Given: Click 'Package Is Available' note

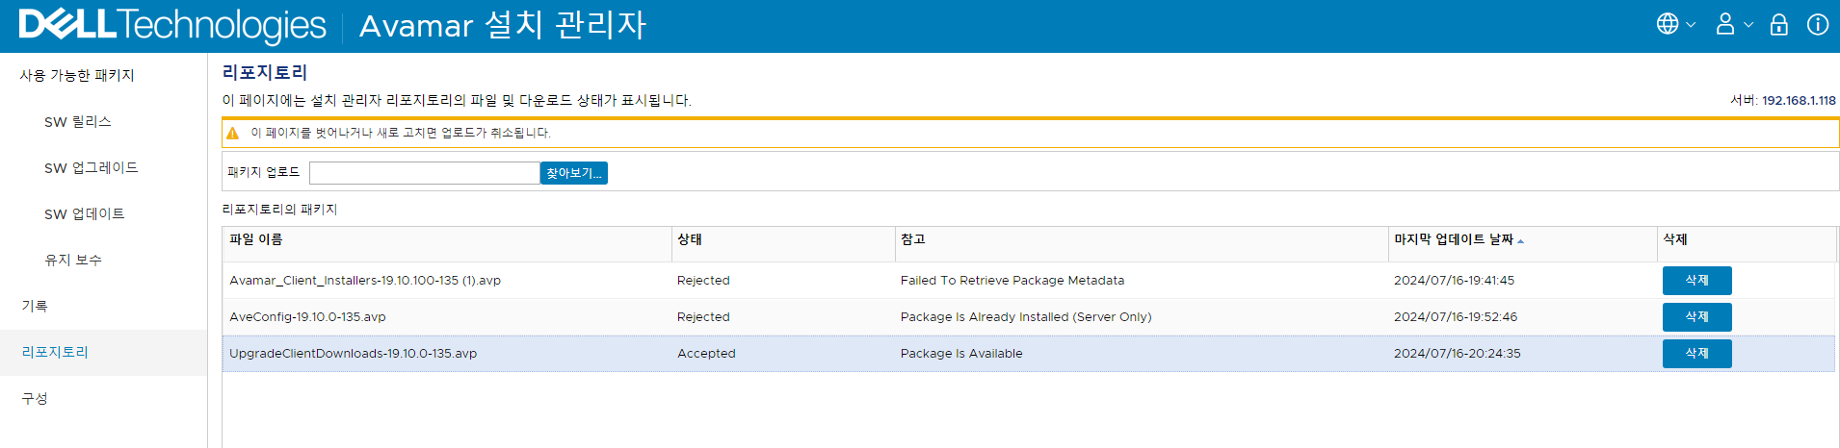Looking at the screenshot, I should point(961,354).
